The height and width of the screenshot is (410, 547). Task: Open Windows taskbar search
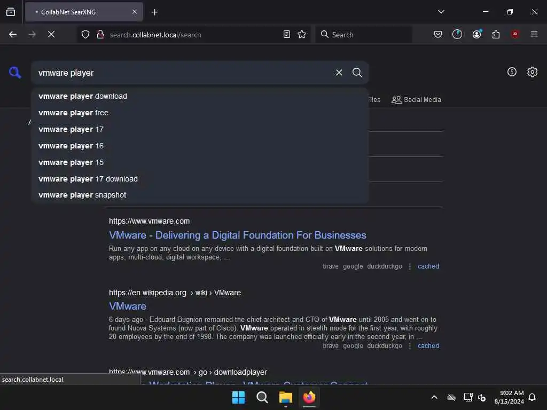pos(262,397)
